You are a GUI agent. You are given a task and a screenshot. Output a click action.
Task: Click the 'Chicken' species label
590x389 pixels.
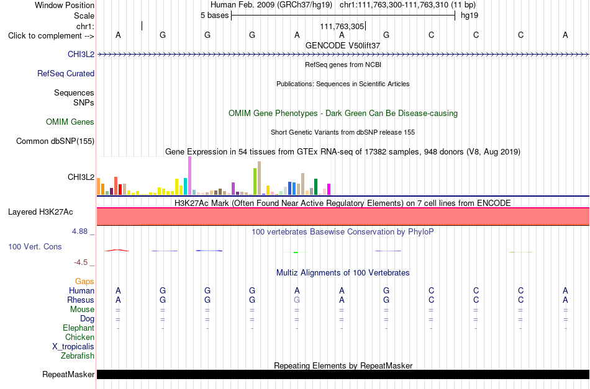coord(79,337)
